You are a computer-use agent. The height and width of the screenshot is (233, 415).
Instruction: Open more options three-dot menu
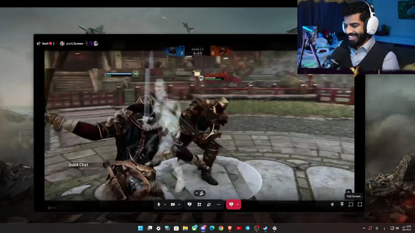(219, 205)
